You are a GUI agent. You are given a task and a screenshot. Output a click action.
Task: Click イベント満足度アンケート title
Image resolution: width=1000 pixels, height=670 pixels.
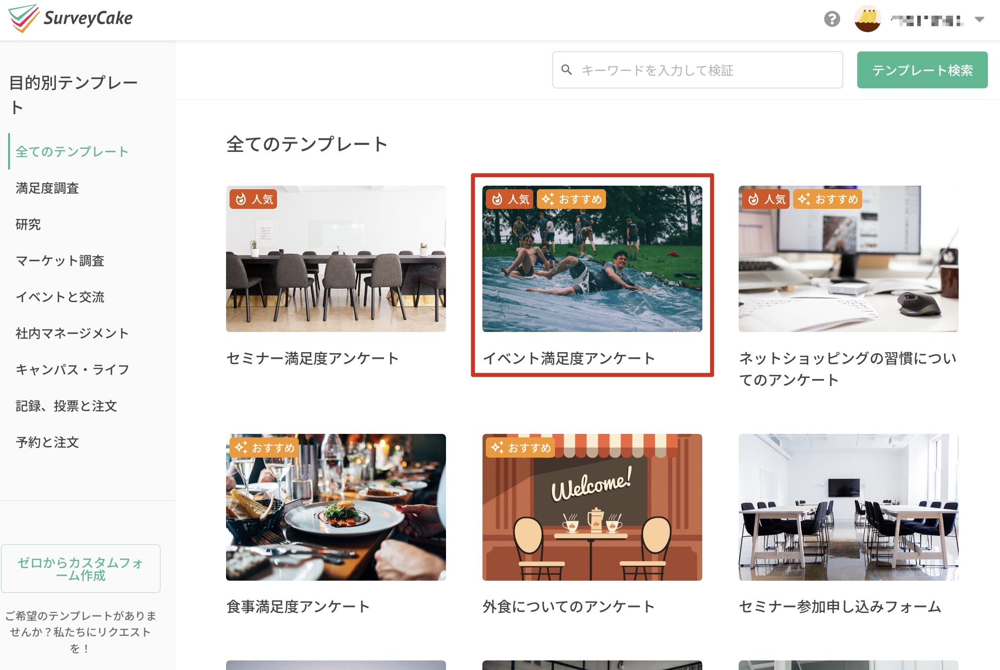pos(569,358)
